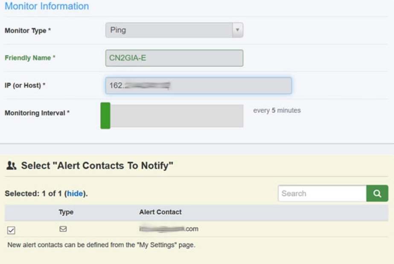Click the green Monitoring Interval slider handle
The height and width of the screenshot is (264, 394).
105,116
